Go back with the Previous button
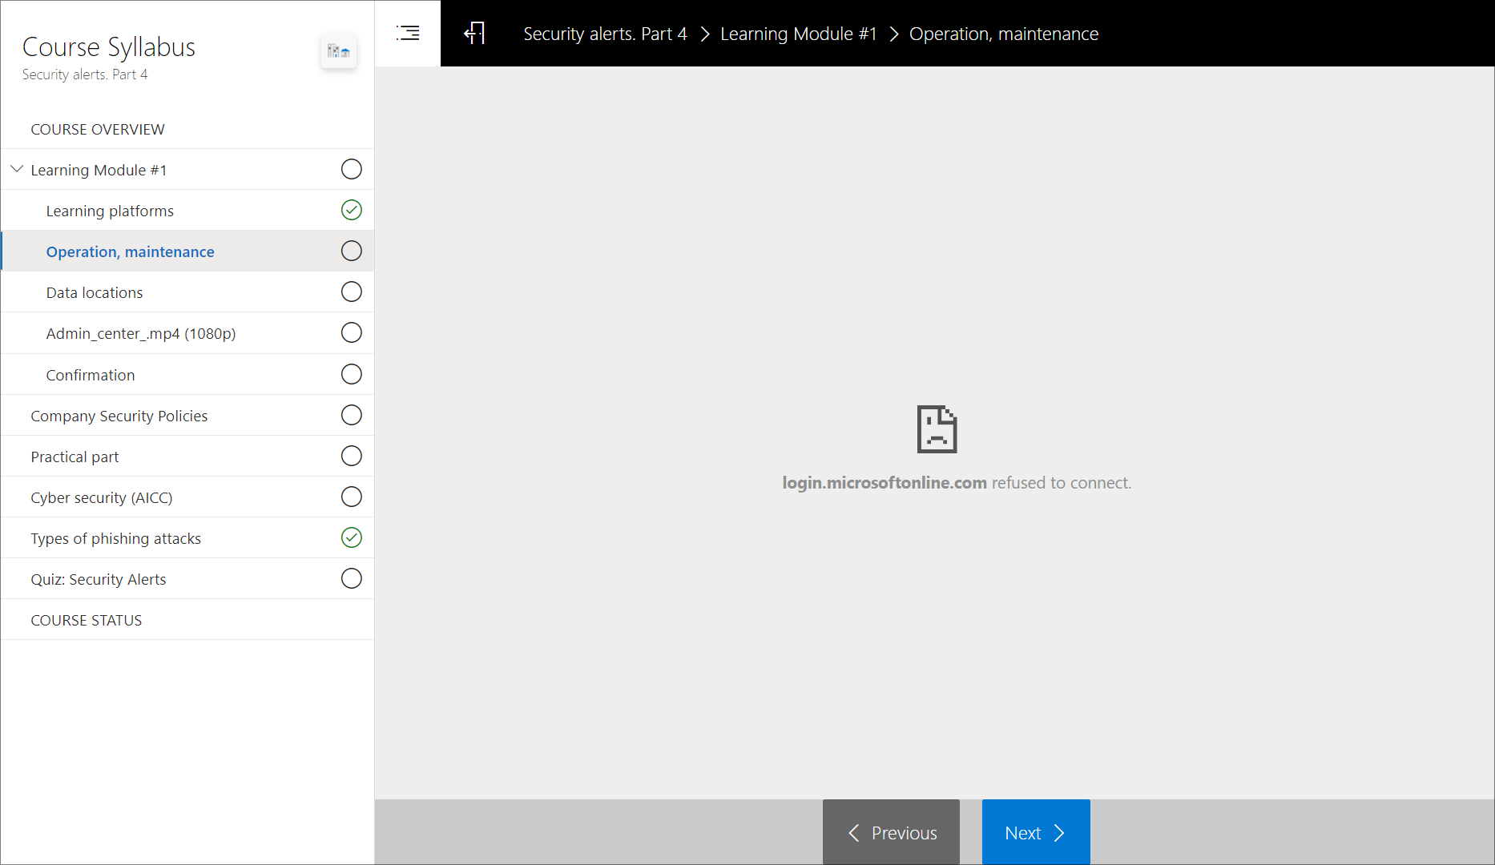Screen dimensions: 1495x865 [891, 832]
